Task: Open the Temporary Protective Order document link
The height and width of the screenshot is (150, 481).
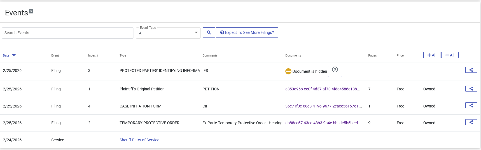Action: point(323,123)
